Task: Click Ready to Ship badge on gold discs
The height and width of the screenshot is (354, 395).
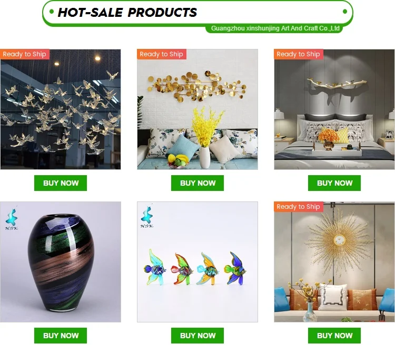Action: coord(162,54)
